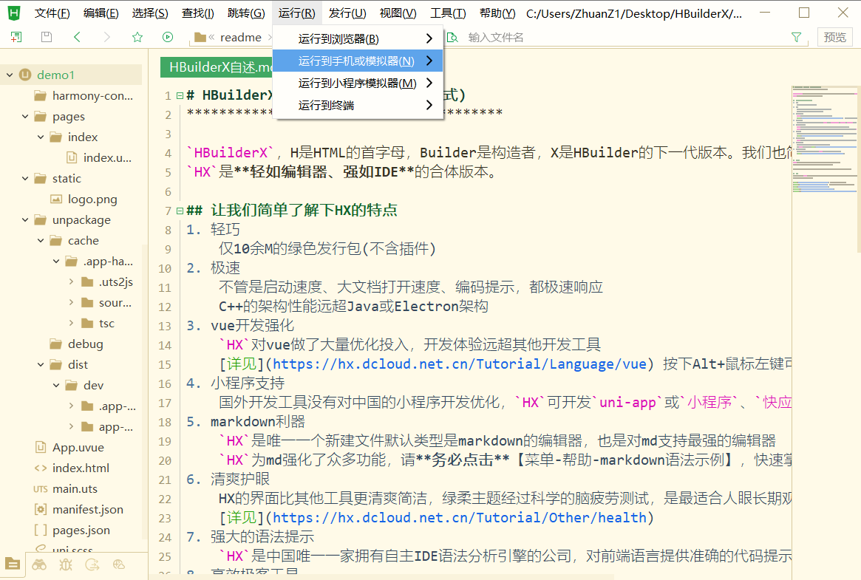This screenshot has width=861, height=580.
Task: Switch to the HBuilderX自述.md tab
Action: [217, 67]
